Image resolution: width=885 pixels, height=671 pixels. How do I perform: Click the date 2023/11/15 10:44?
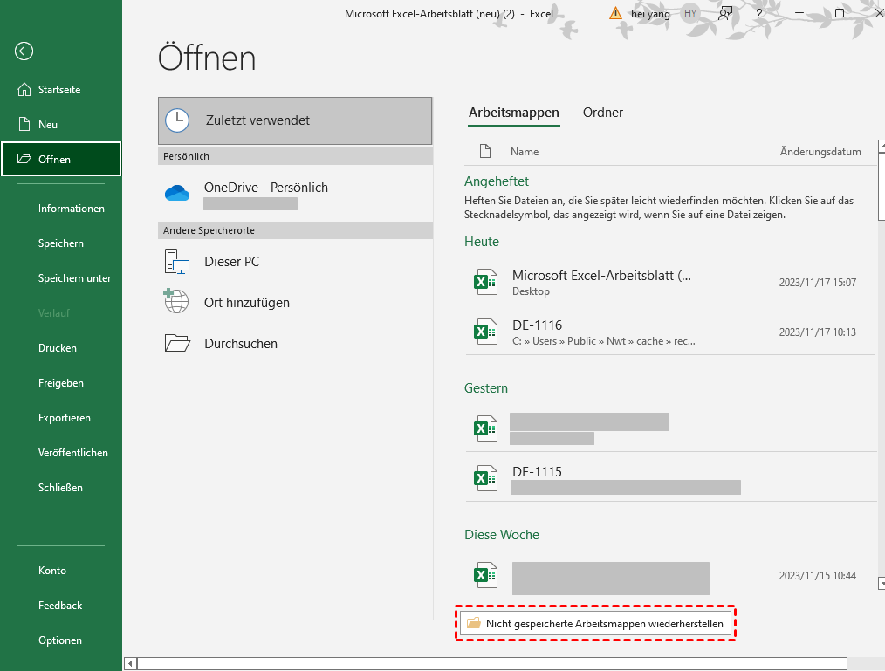(x=817, y=576)
